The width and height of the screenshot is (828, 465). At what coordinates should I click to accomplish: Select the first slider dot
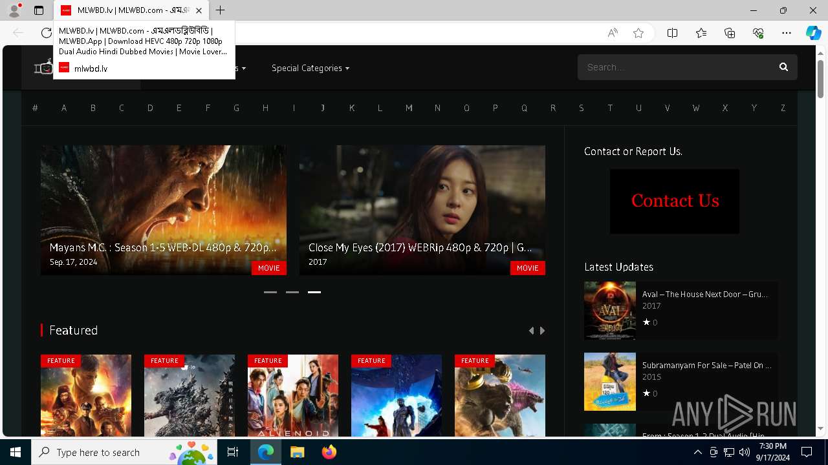coord(270,292)
